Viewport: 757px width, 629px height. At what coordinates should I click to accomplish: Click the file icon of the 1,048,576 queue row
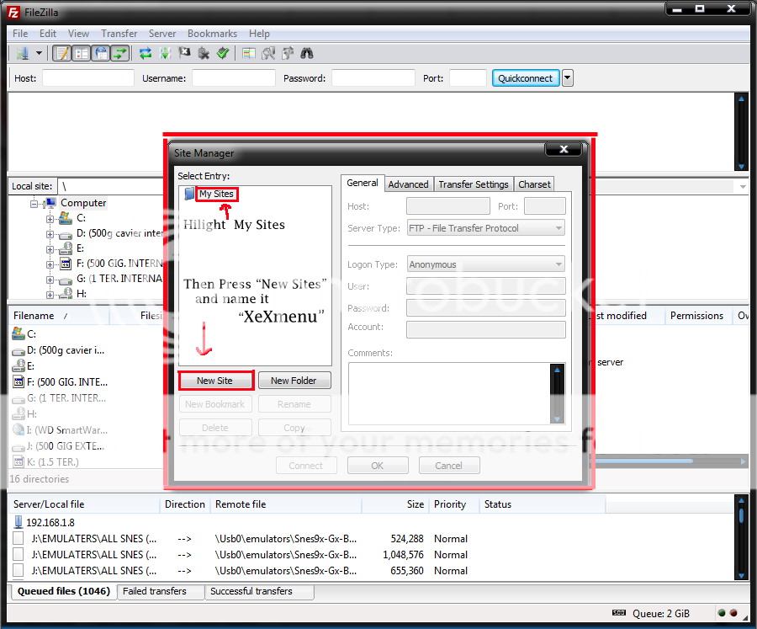pyautogui.click(x=19, y=555)
